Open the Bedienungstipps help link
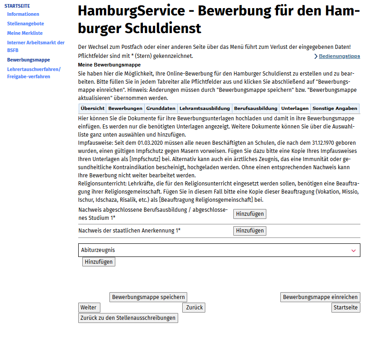The image size is (383, 337). [339, 57]
